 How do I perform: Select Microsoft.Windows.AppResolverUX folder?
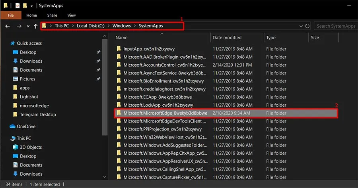pyautogui.click(x=165, y=161)
